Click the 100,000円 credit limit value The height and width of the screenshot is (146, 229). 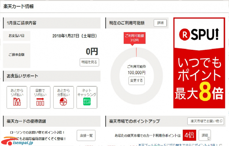point(137,72)
